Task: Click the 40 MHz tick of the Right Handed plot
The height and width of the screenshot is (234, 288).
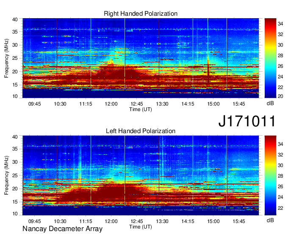Action: (x=15, y=19)
